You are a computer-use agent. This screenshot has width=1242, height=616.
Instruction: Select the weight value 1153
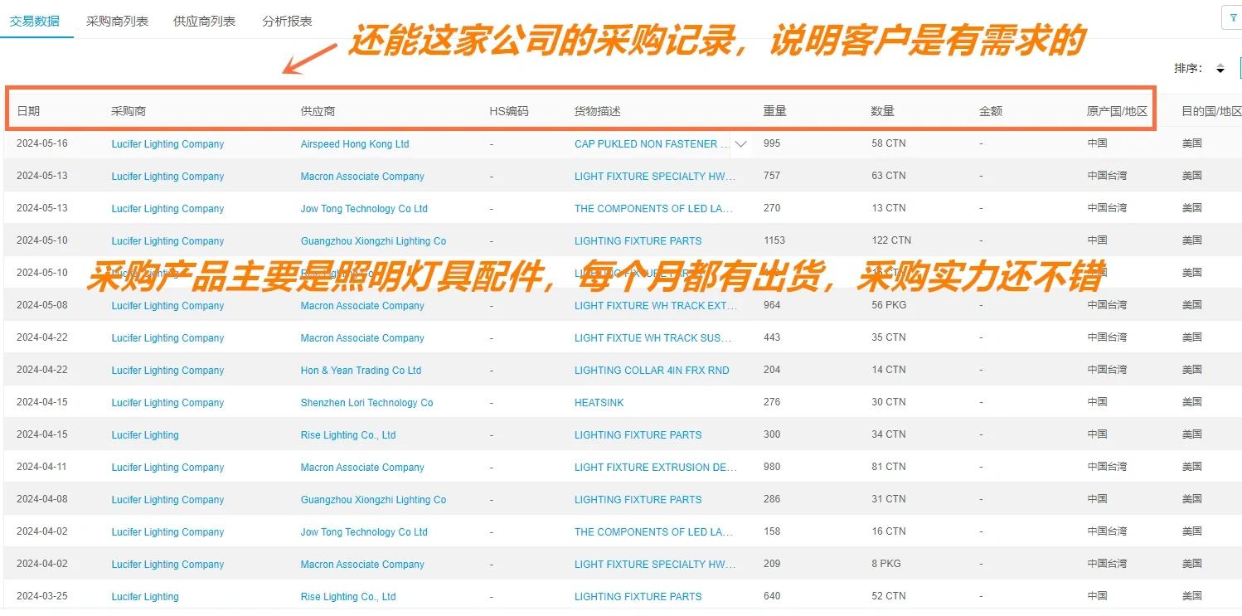pos(774,240)
